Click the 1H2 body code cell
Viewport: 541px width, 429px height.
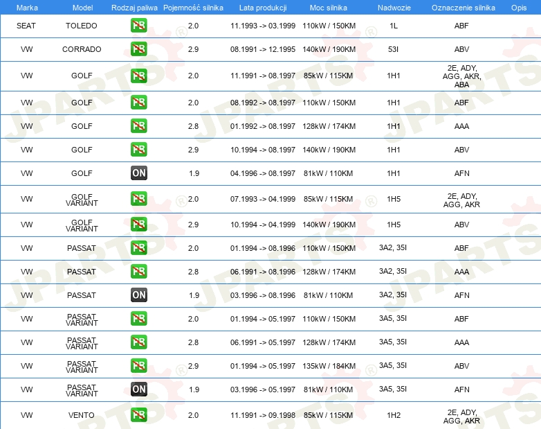click(x=394, y=415)
